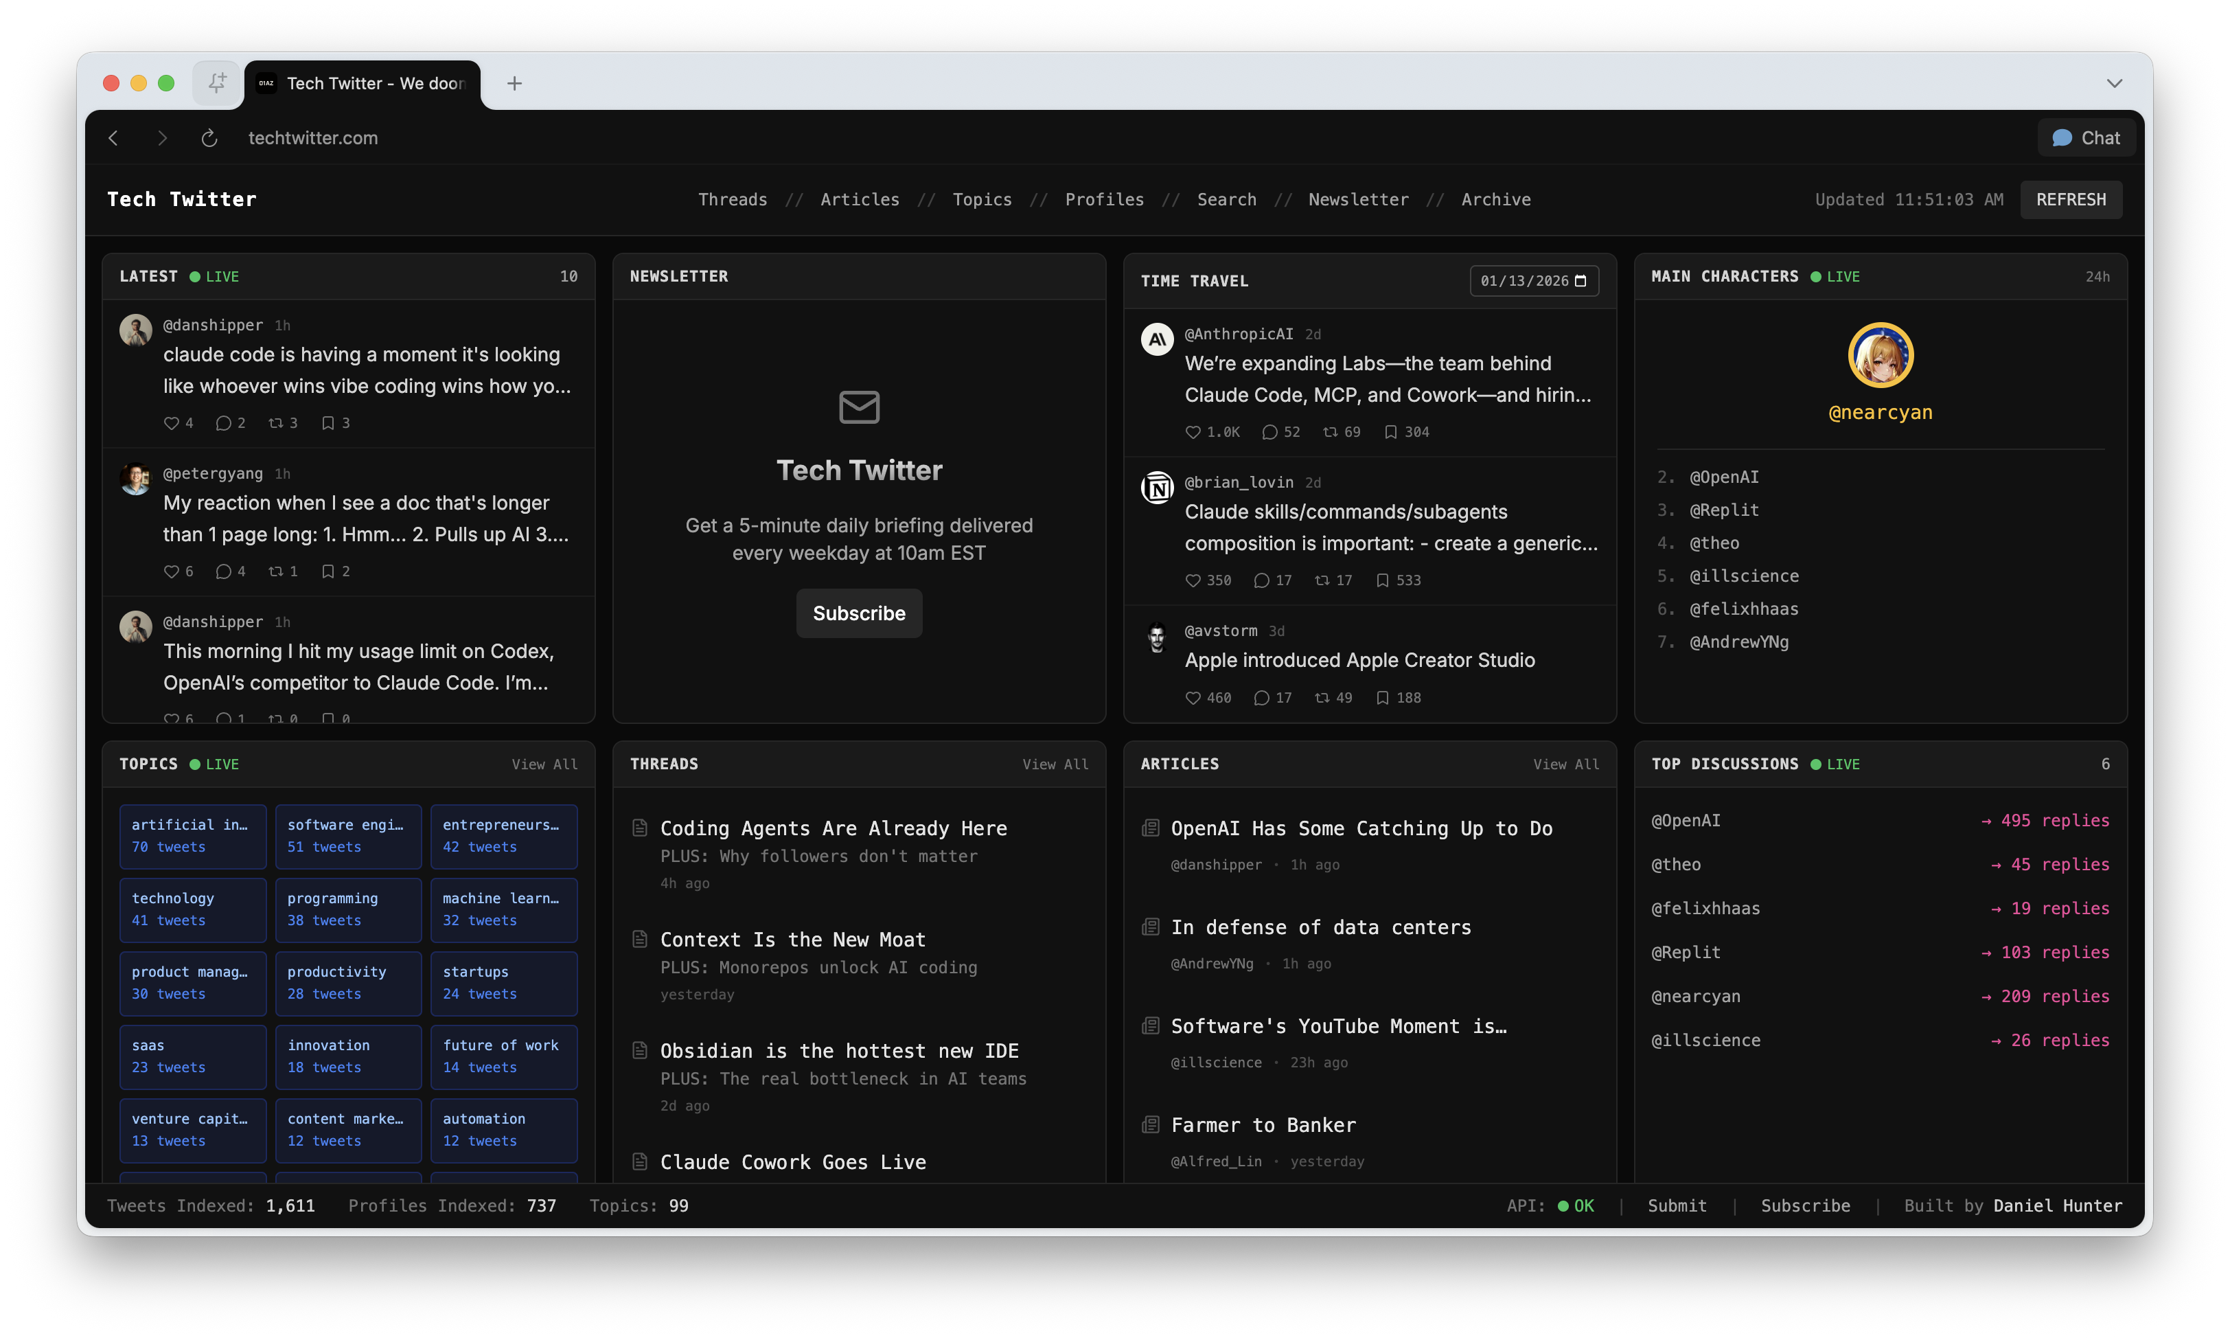Screen dimensions: 2230x1338
Task: Go to the Archive page
Action: [1495, 199]
